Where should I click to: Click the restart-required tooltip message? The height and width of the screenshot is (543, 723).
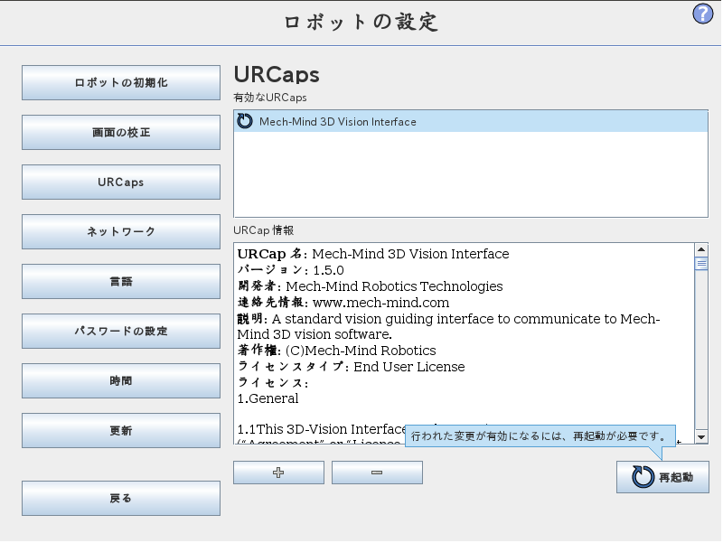pos(540,436)
